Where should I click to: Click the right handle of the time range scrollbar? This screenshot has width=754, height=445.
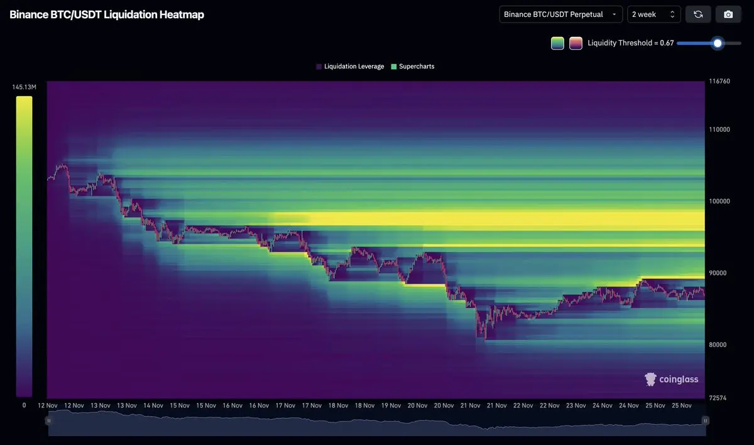705,421
